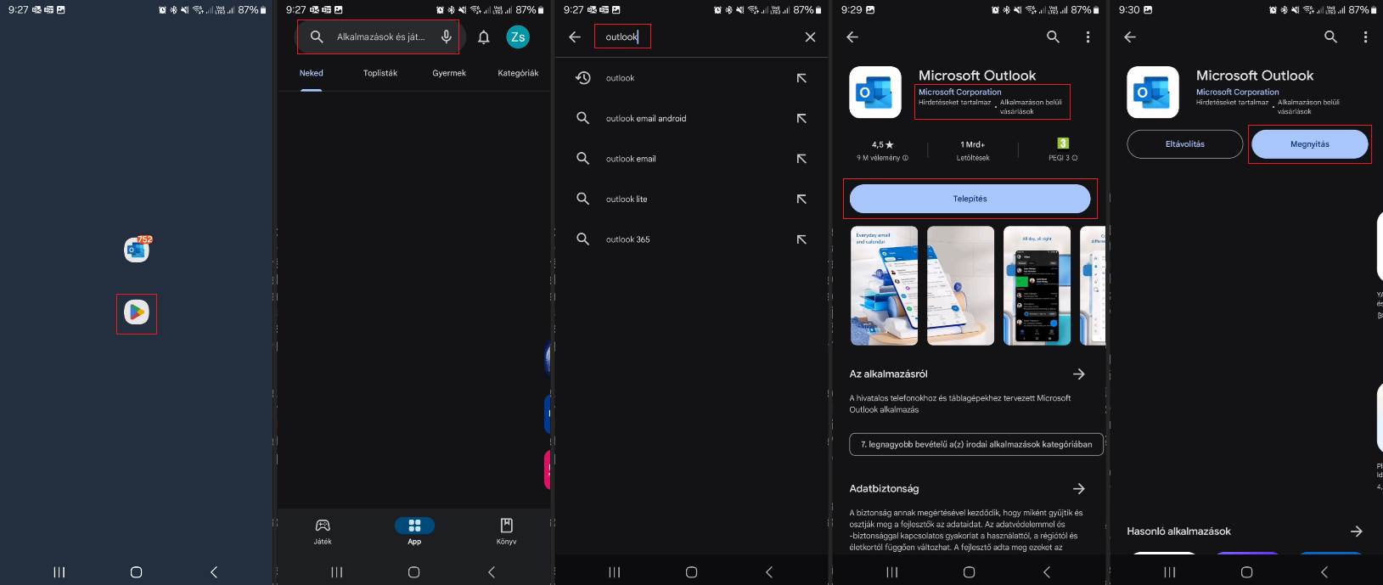Image resolution: width=1383 pixels, height=585 pixels.
Task: Tap the PEGI 3 rating badge
Action: pos(1063,150)
